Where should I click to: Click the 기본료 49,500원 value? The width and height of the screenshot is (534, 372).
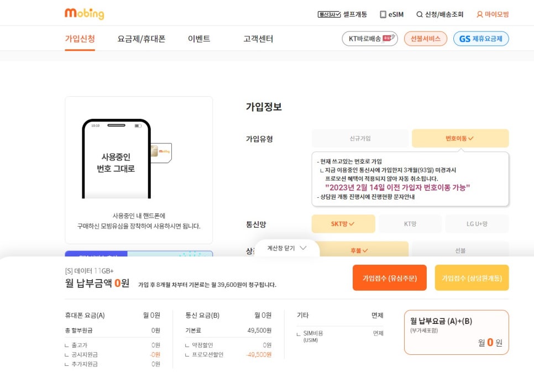pos(259,331)
